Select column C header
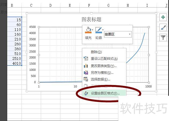169x121 pixels. (x=31, y=5)
